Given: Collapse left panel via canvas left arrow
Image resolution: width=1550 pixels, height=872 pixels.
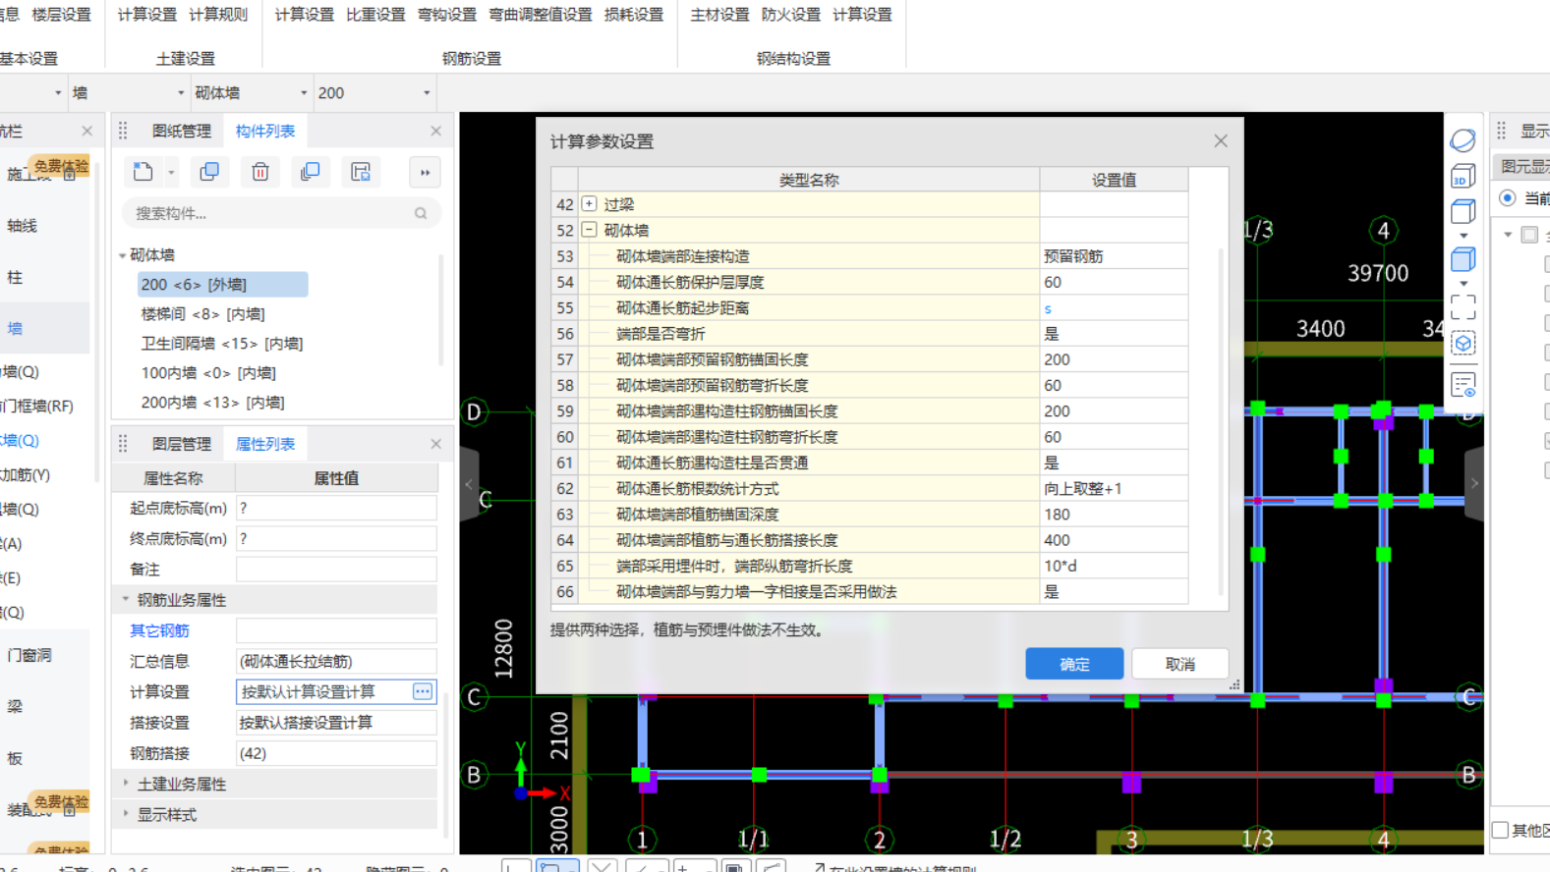Looking at the screenshot, I should tap(470, 484).
